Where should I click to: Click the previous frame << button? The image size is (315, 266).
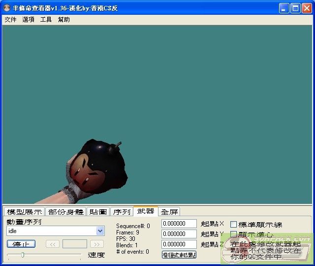(x=53, y=244)
